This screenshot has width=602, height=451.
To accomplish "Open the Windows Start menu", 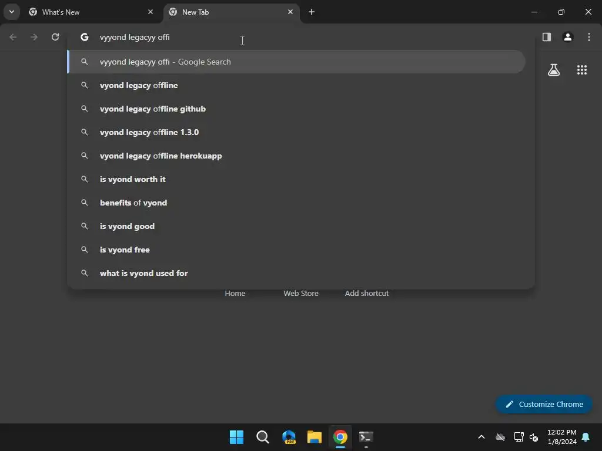I will pos(236,437).
